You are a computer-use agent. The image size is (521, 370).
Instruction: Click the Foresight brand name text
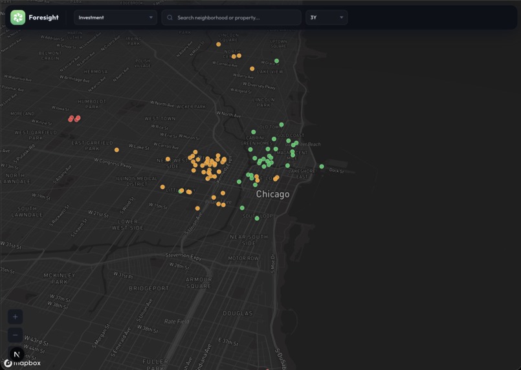[x=43, y=17]
